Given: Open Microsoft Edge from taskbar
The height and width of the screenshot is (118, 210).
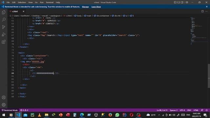Looking at the screenshot, I should click(x=82, y=115).
